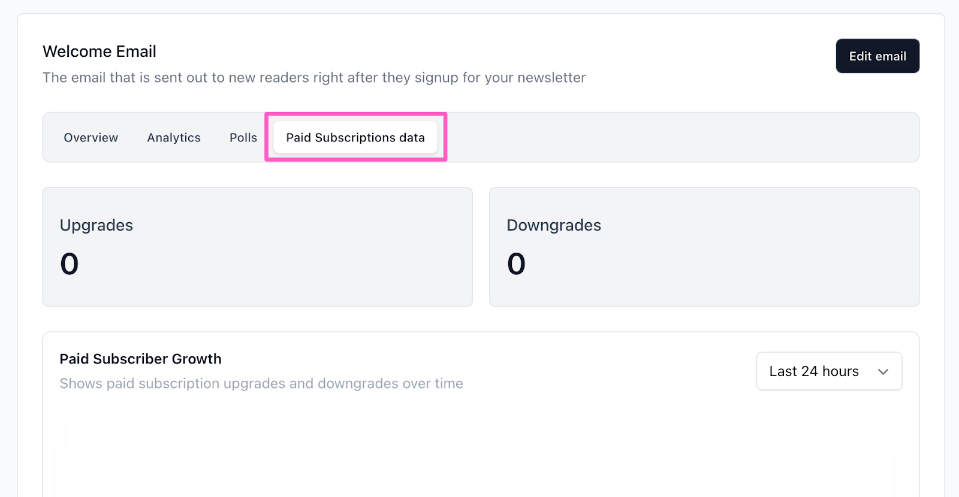Select the Paid Subscriptions data tab
Image resolution: width=959 pixels, height=497 pixels.
click(x=355, y=138)
